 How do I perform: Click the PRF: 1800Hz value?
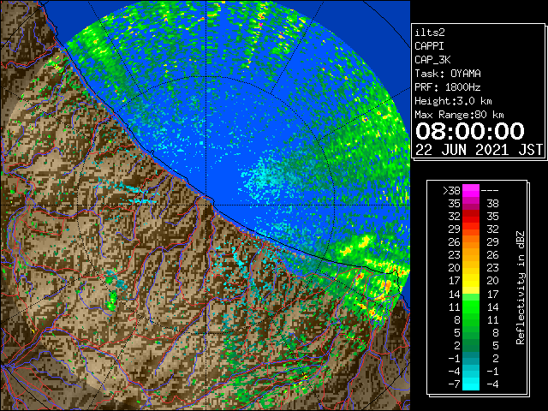[448, 87]
